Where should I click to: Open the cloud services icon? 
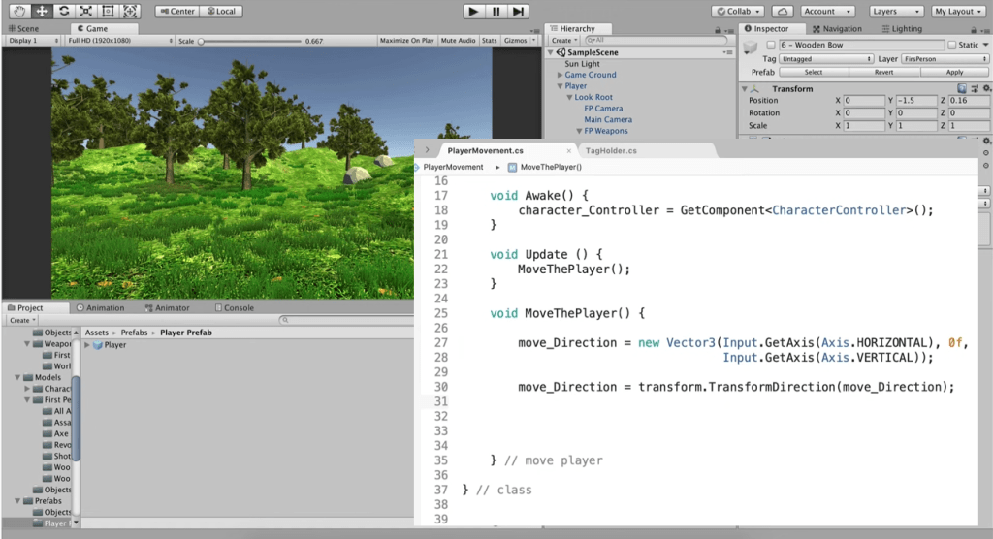783,12
